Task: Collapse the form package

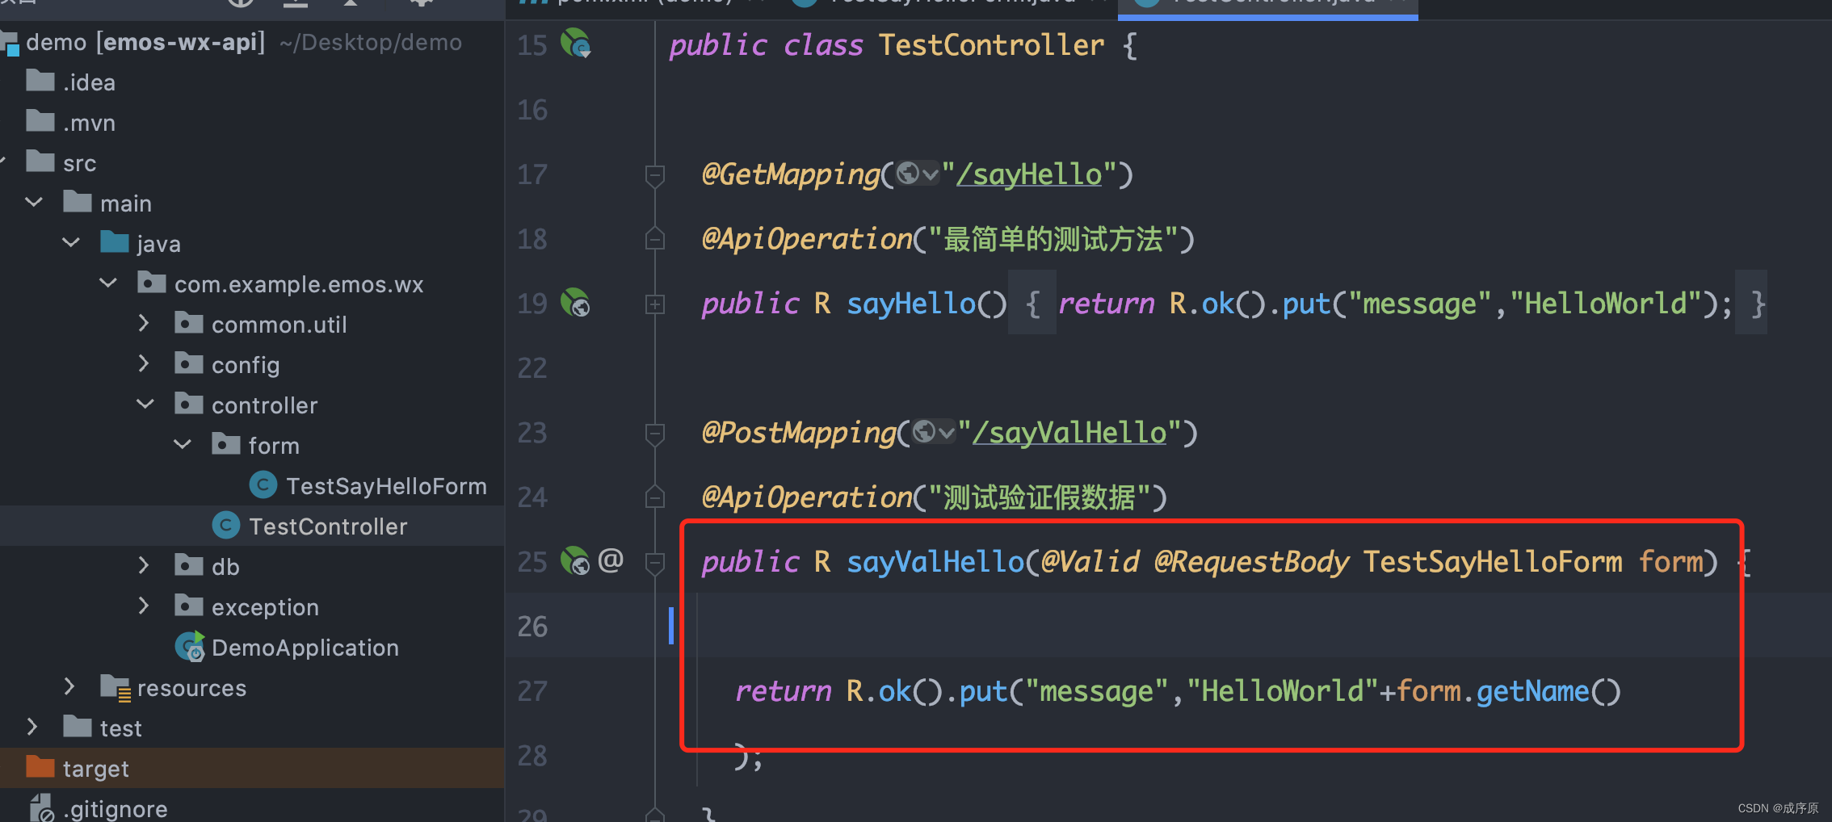Action: tap(183, 444)
